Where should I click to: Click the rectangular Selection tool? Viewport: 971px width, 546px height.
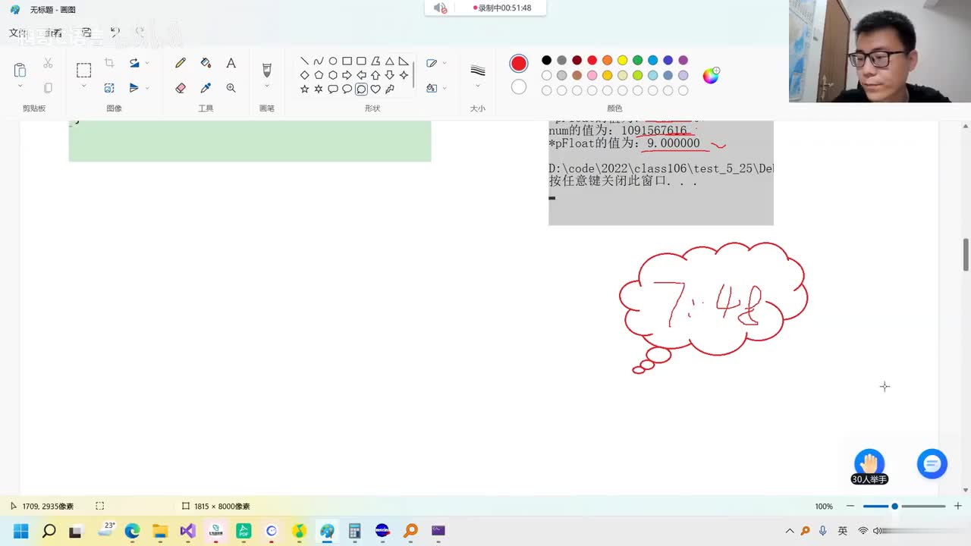(x=83, y=70)
